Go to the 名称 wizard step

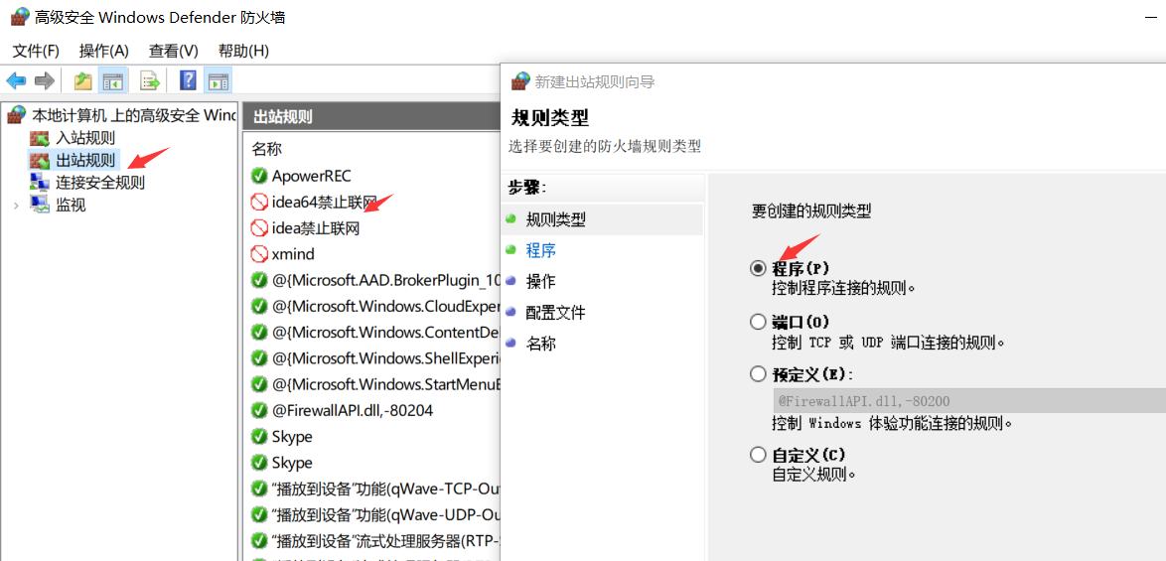tap(540, 344)
